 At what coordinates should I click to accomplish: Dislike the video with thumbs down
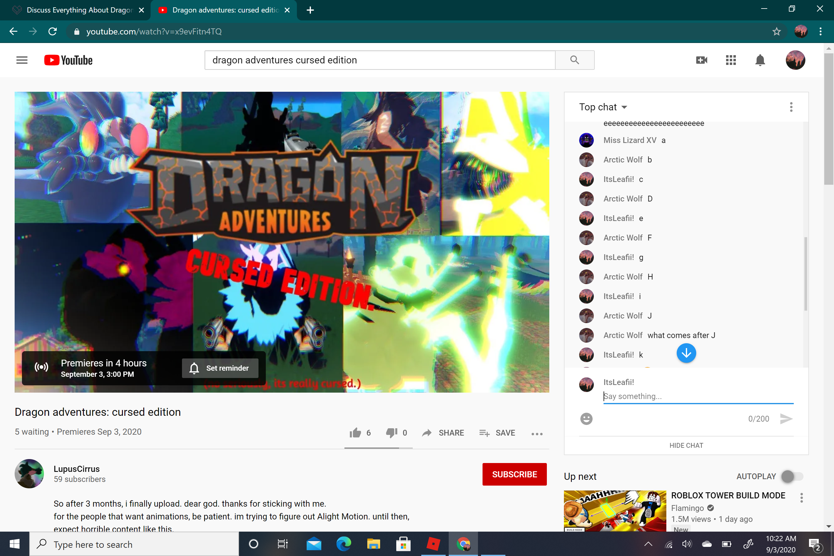coord(391,433)
